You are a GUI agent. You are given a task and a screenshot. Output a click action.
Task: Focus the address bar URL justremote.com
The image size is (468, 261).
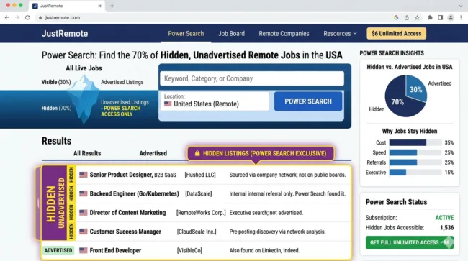pyautogui.click(x=63, y=17)
